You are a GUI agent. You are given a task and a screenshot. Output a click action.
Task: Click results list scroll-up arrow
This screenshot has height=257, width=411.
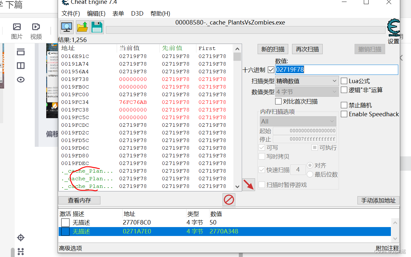tap(237, 49)
